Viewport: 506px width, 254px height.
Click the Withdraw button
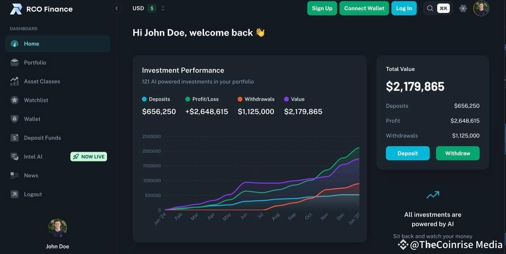457,153
